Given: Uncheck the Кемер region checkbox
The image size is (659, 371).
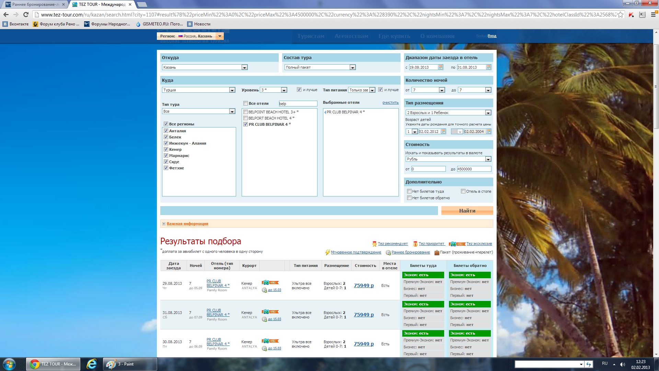Looking at the screenshot, I should click(x=166, y=149).
